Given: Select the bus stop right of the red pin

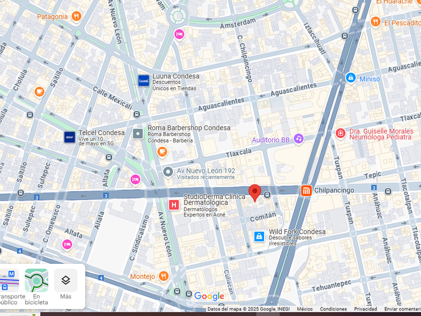Looking at the screenshot, I should (267, 195).
